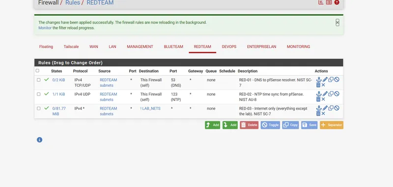Click the X icon in RED-01 actions
This screenshot has width=393, height=187.
323,85
